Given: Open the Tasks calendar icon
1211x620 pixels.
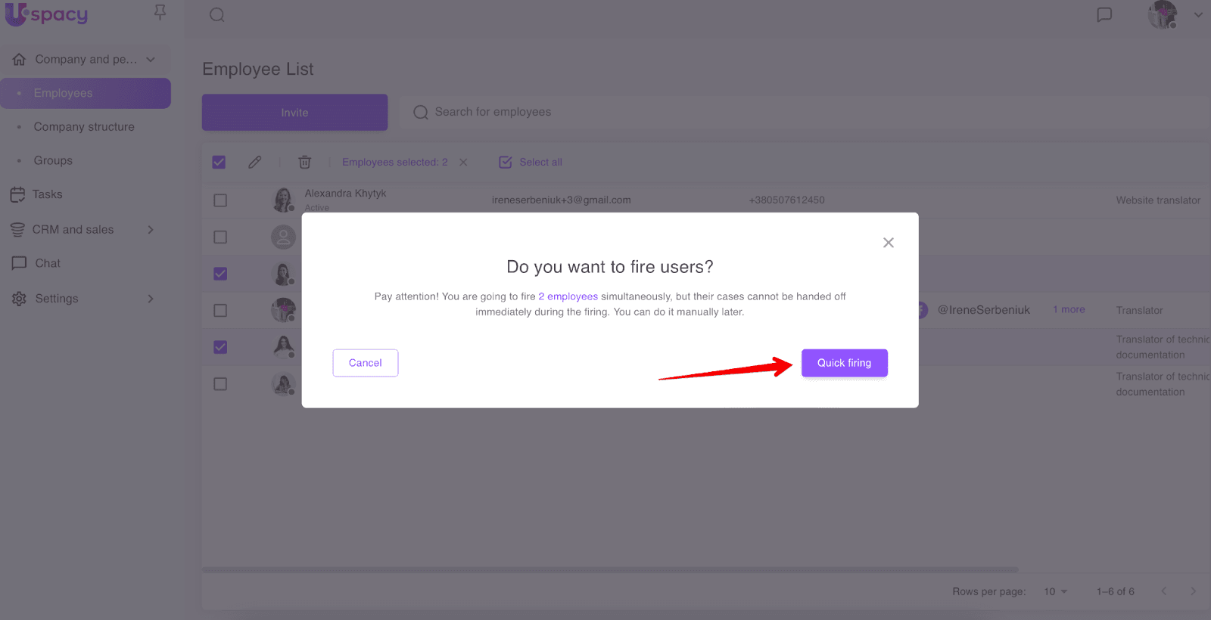Looking at the screenshot, I should point(17,194).
